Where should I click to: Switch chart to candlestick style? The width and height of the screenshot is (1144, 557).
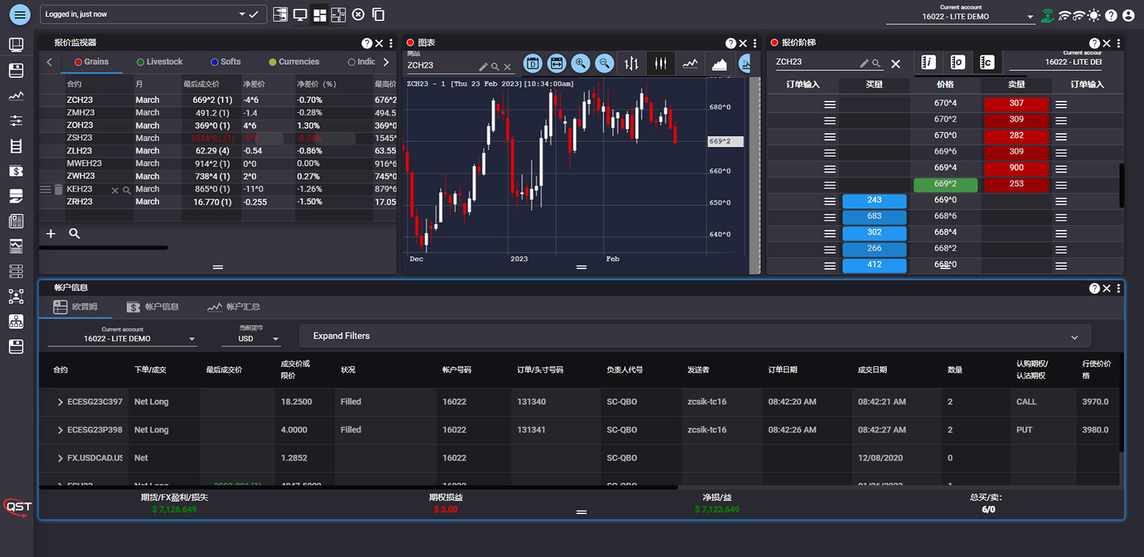pos(660,63)
